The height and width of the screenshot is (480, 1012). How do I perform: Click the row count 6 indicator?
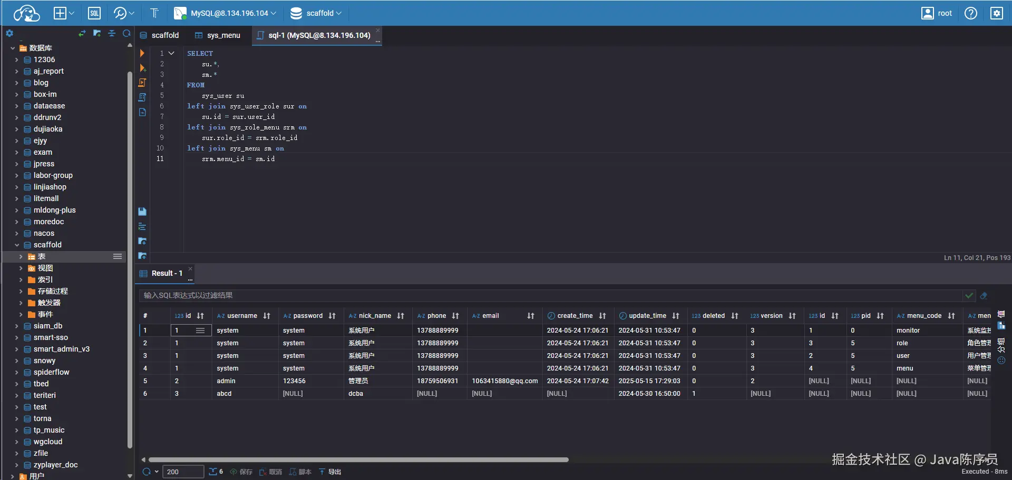point(216,472)
